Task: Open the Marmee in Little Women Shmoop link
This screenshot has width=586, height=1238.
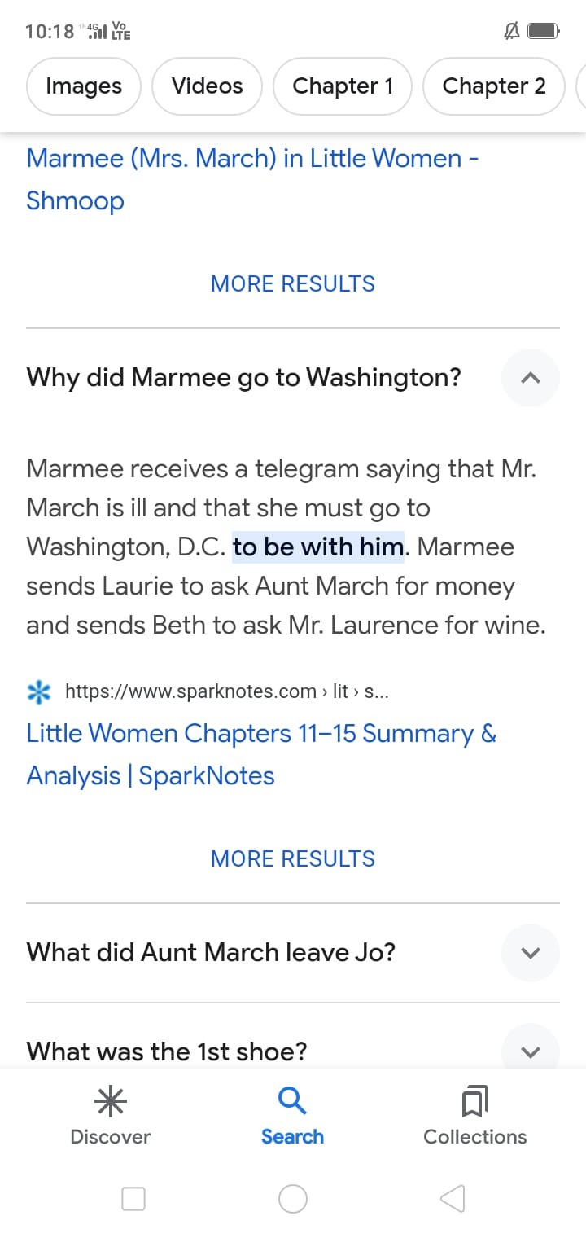Action: (x=252, y=178)
